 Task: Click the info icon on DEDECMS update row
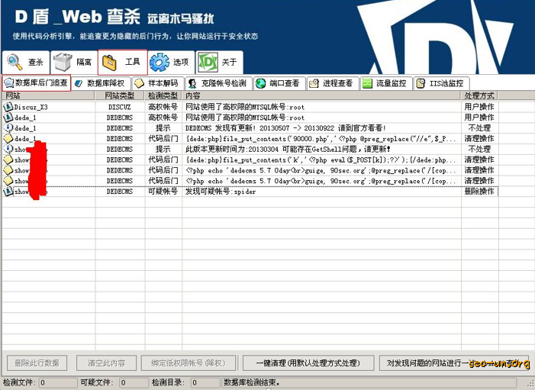click(8, 128)
